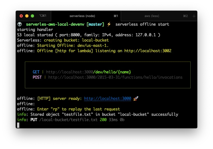Click the "starting handler" line
This screenshot has width=213, height=149.
[x=35, y=30]
